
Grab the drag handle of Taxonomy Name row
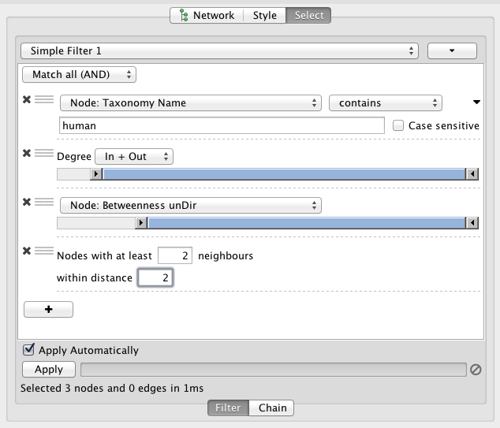44,100
